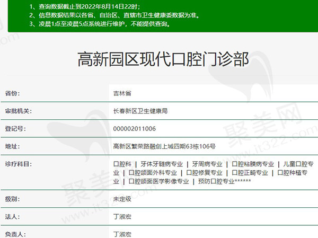Click the 诊疗科目 row label
This screenshot has height=238, width=318.
click(x=19, y=164)
